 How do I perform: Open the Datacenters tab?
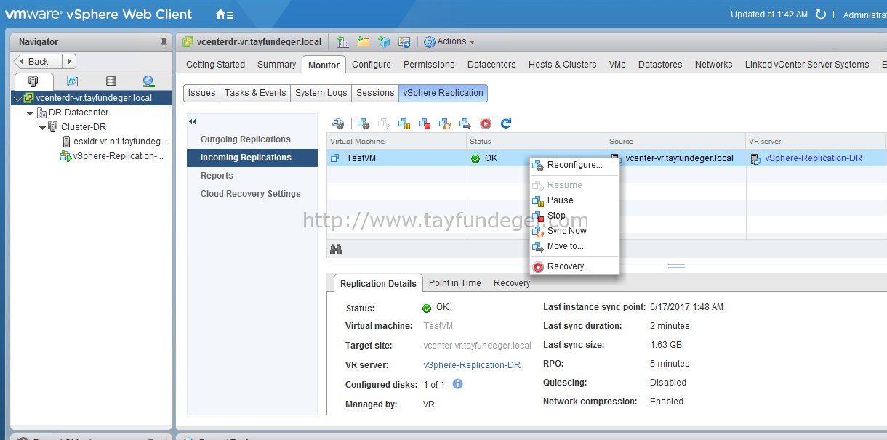pos(491,65)
